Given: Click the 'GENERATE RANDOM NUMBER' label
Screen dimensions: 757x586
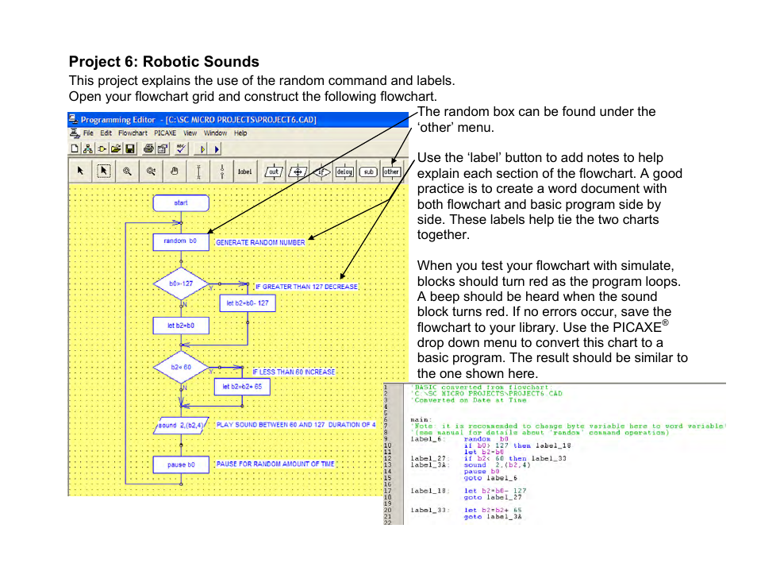Looking at the screenshot, I should [261, 242].
